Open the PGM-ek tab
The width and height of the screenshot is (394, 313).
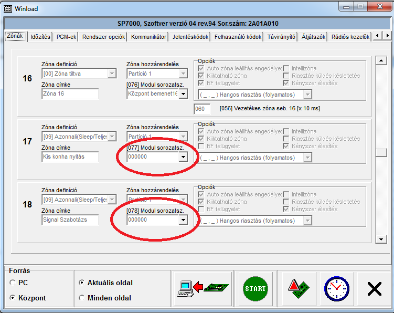pos(66,37)
